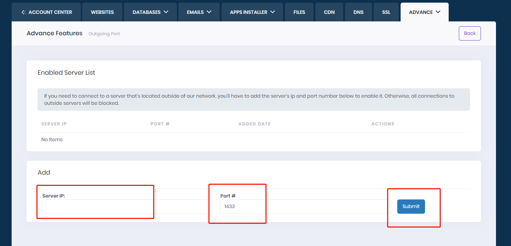This screenshot has width=511, height=246.
Task: Go to the CDN tab
Action: pyautogui.click(x=329, y=12)
